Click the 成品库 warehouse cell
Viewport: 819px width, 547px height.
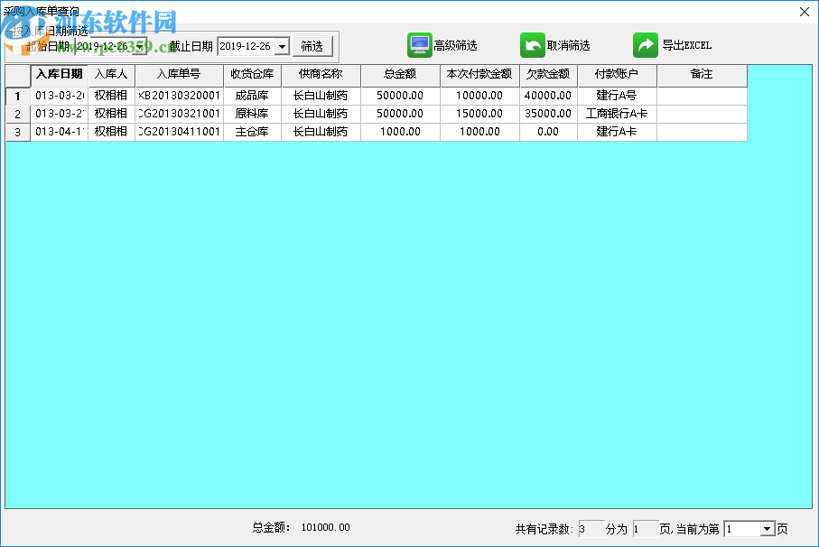point(252,96)
